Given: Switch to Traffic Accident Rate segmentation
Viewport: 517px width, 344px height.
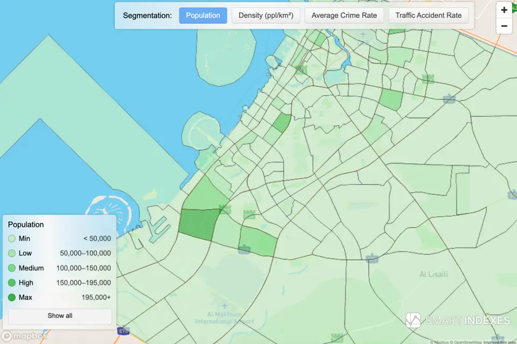Looking at the screenshot, I should 428,16.
